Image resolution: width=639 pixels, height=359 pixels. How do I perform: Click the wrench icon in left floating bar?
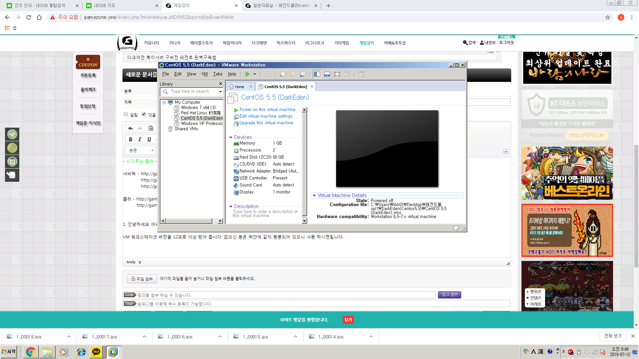click(12, 148)
